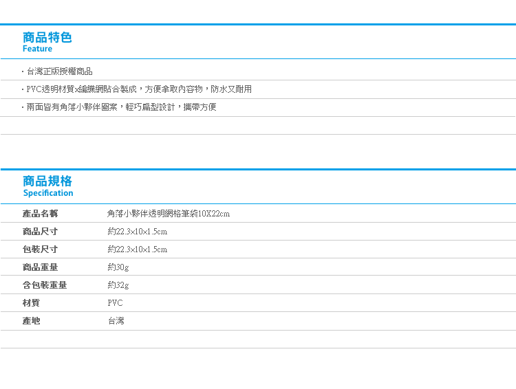Select the 兩面皆有角落小夥伴圖案 feature line

[121, 107]
